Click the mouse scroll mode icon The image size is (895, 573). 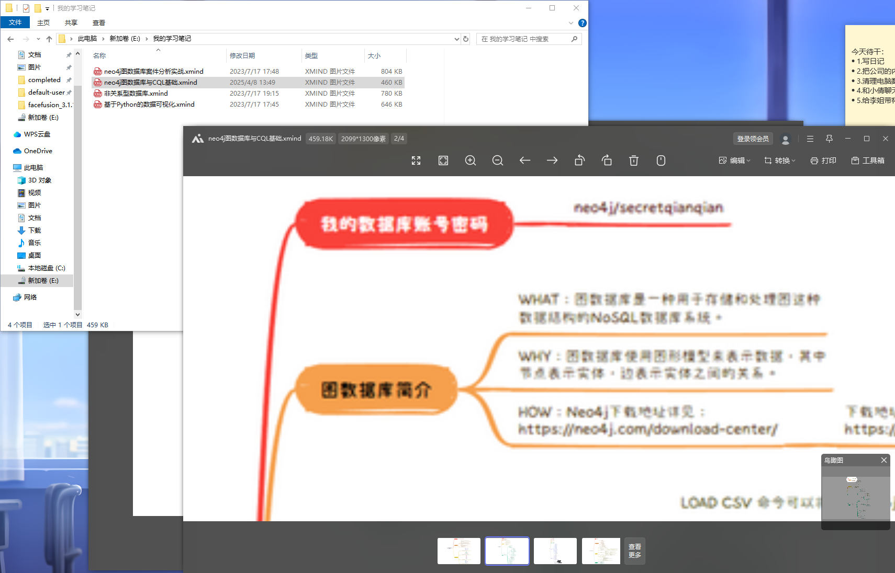click(661, 161)
